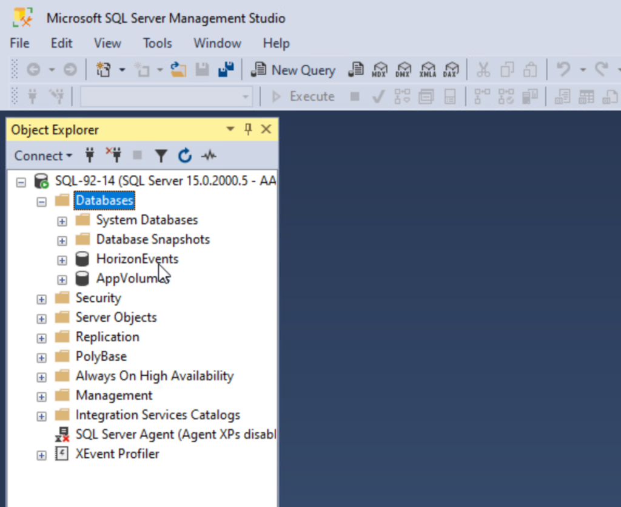This screenshot has width=621, height=507.
Task: Click the Save All icon
Action: [226, 70]
